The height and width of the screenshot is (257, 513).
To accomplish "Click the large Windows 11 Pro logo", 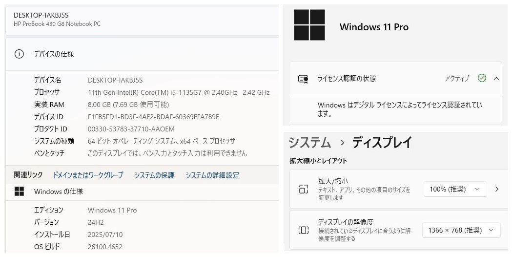I will [x=309, y=25].
